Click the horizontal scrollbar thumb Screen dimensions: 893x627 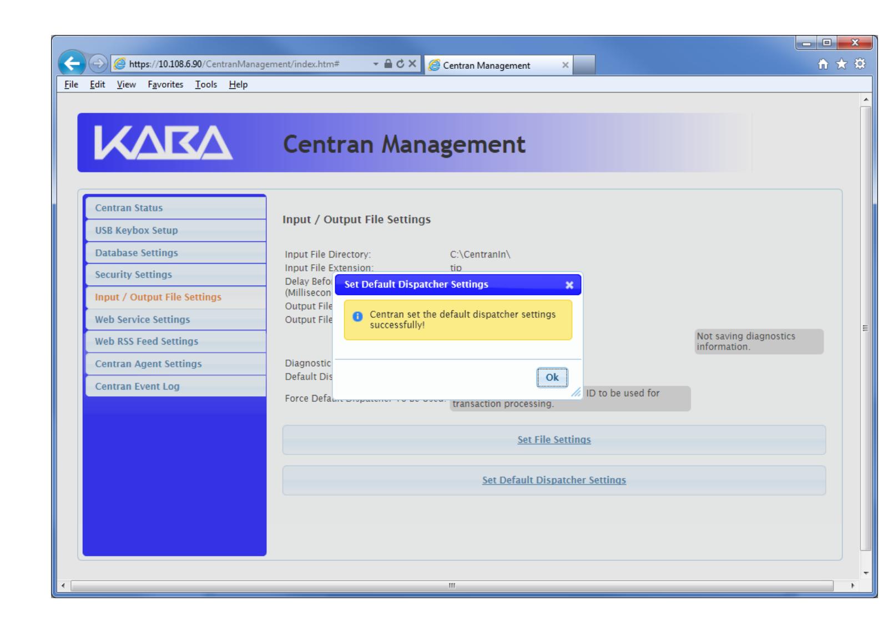[452, 585]
